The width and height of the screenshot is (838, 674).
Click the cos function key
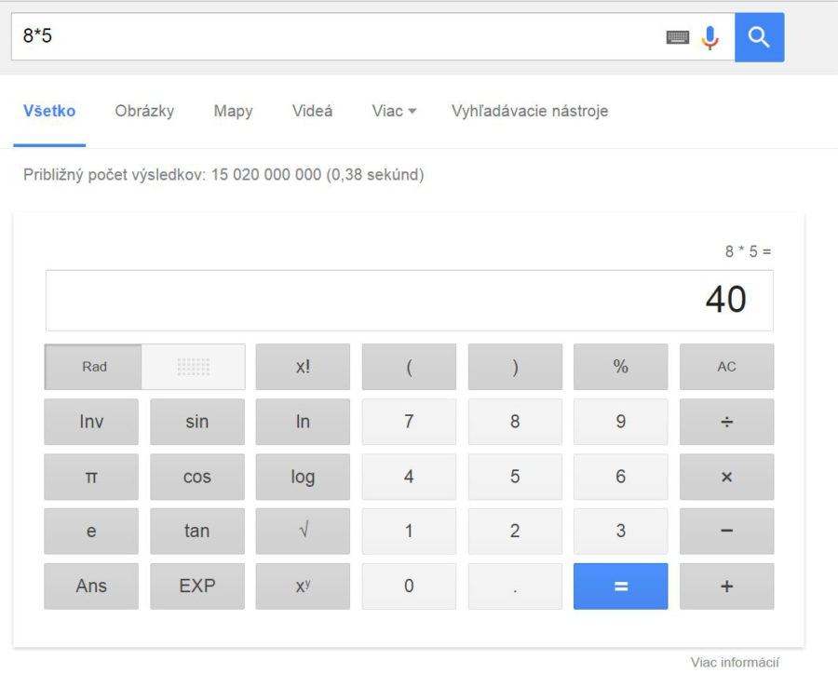coord(197,477)
